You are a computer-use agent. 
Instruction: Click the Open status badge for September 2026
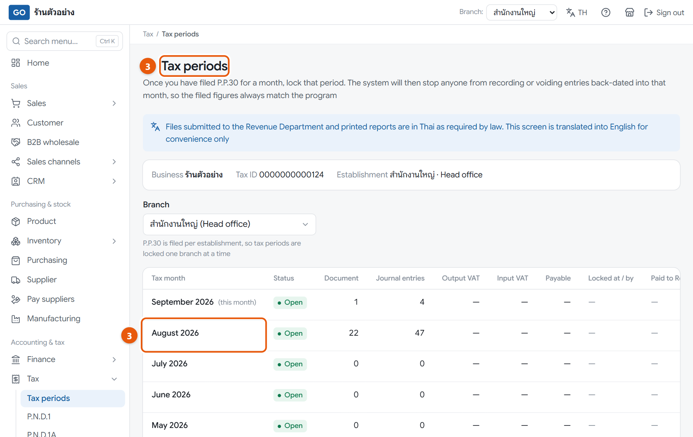pos(290,303)
